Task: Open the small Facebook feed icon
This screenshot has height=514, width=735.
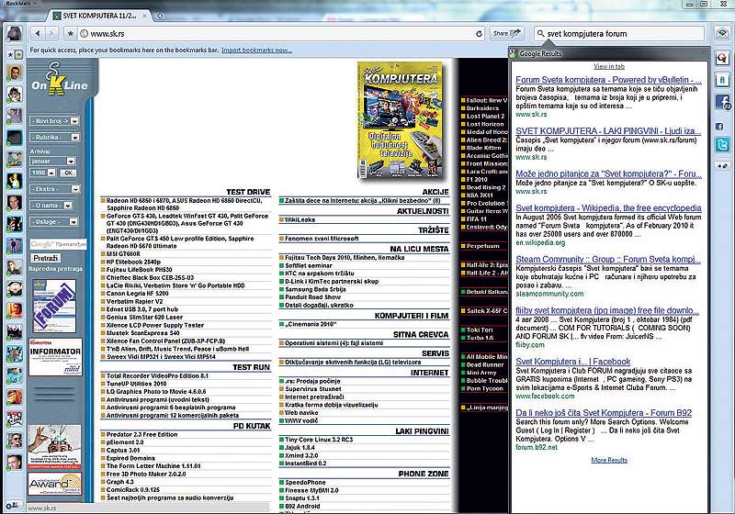Action: coord(720,127)
